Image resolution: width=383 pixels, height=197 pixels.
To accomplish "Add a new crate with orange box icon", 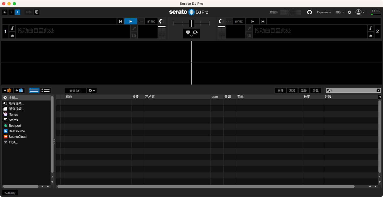I will pos(8,90).
